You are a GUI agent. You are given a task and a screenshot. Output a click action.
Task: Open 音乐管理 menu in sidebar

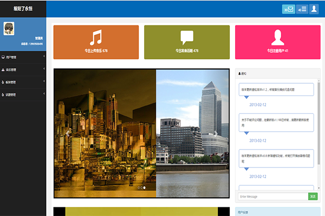coord(23,70)
